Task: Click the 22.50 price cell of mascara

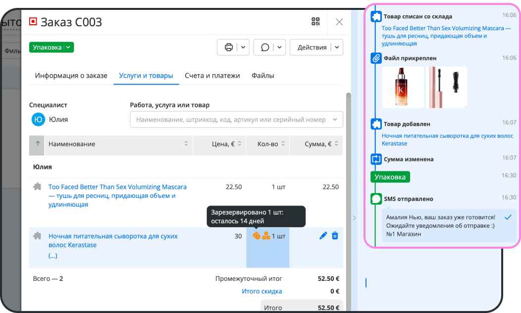Action: click(x=234, y=187)
